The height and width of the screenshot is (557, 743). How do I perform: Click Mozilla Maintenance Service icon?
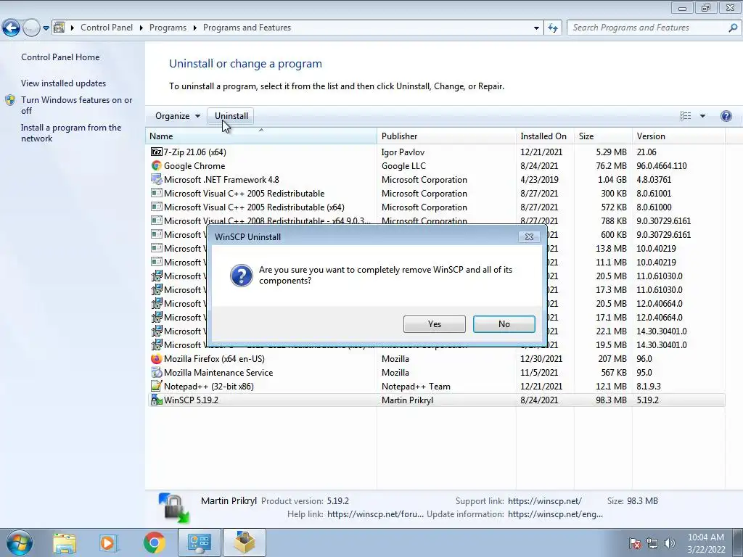[156, 372]
